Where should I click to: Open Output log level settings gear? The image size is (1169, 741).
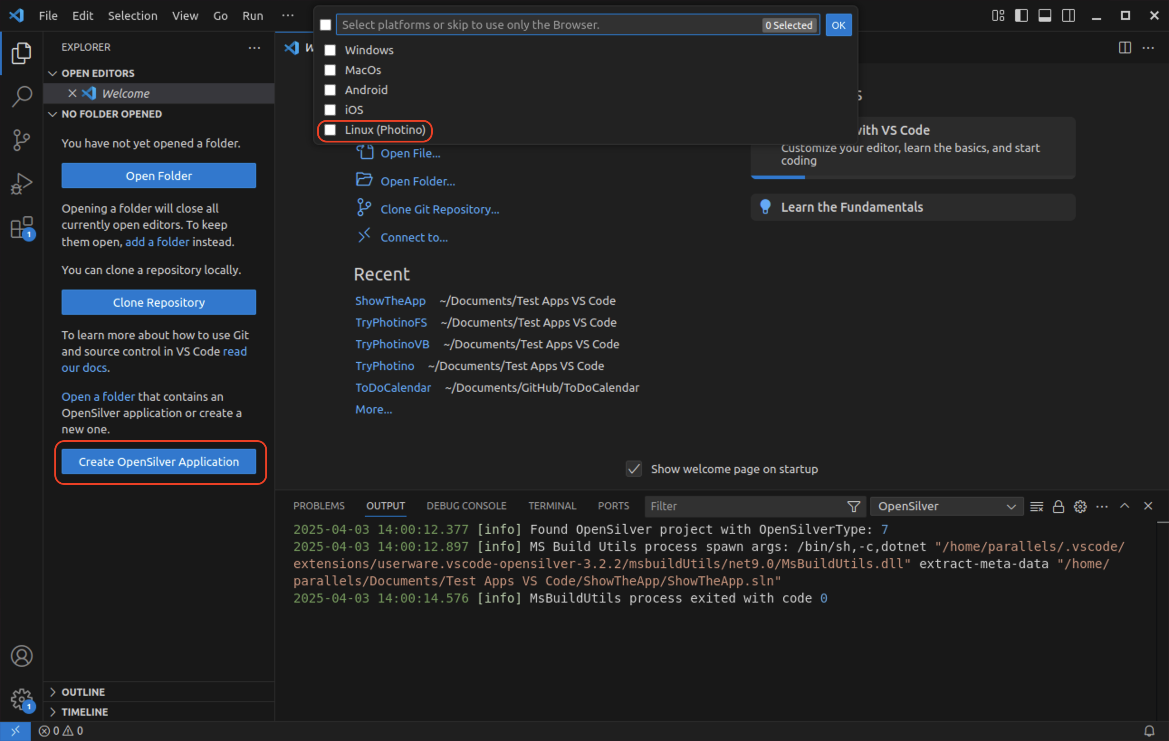point(1080,506)
